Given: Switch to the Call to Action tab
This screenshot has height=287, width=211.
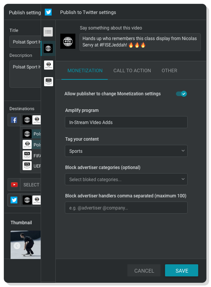Looking at the screenshot, I should pyautogui.click(x=132, y=71).
